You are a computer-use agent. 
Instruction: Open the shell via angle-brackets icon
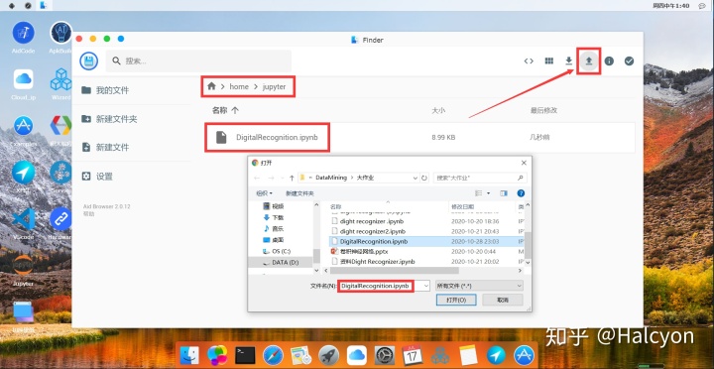click(529, 61)
